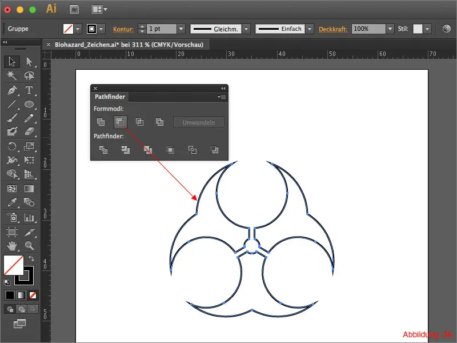
Task: Select the Shape Builder tool
Action: tap(12, 174)
